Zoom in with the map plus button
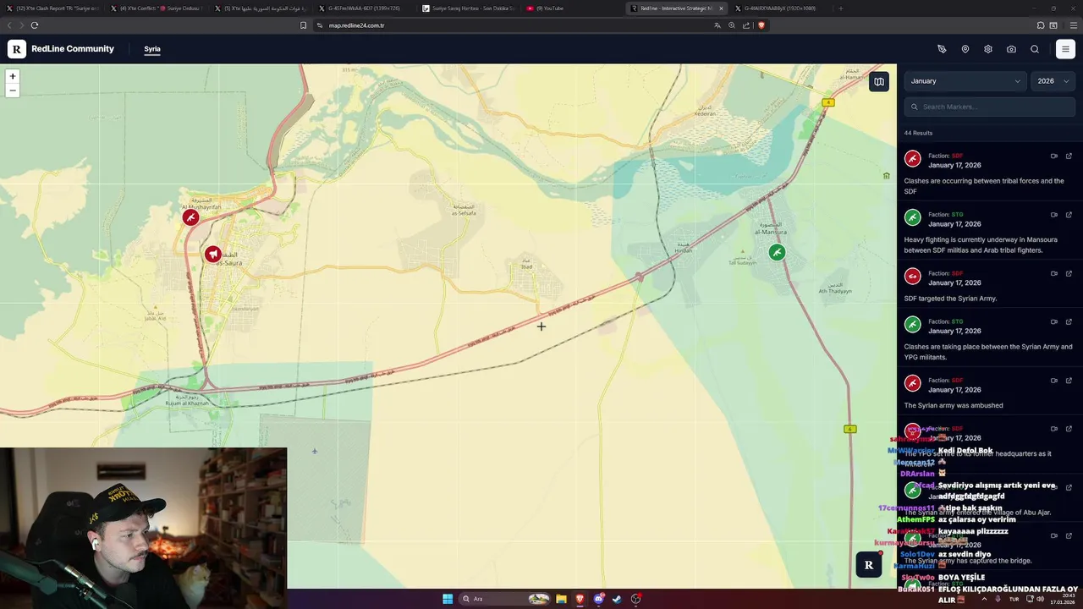Image resolution: width=1083 pixels, height=609 pixels. (x=12, y=76)
